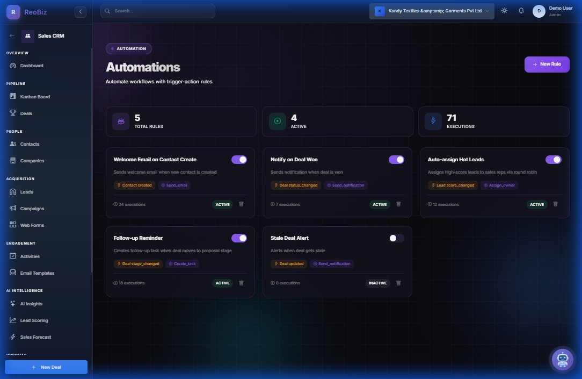Collapse the sidebar with the chevron
This screenshot has height=379, width=582.
pyautogui.click(x=80, y=11)
